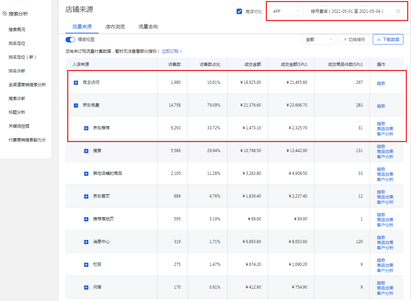Click the 访客数 column header
This screenshot has height=301, width=411.
[174, 64]
